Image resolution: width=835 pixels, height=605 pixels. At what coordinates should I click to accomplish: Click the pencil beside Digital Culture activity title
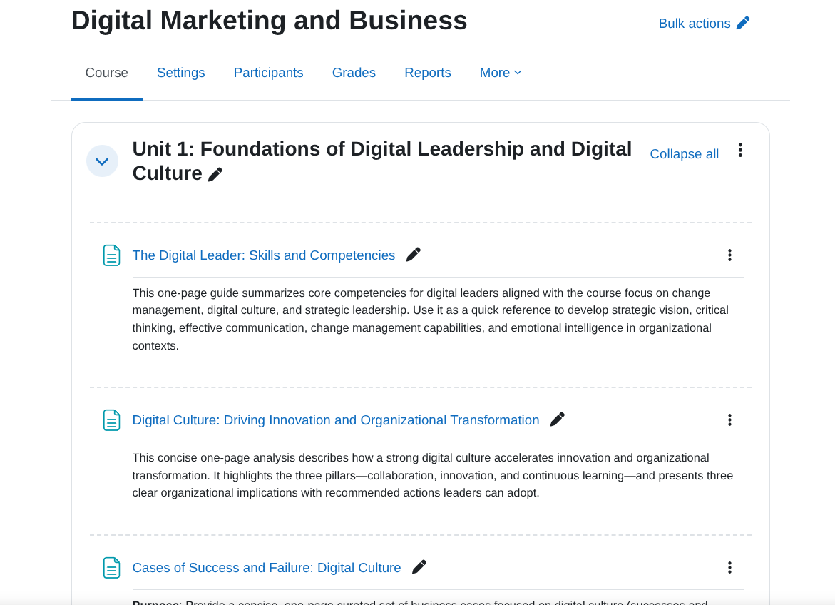click(x=557, y=419)
